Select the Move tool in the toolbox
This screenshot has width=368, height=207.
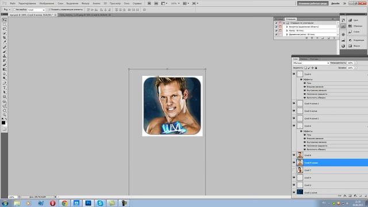[x=4, y=20]
